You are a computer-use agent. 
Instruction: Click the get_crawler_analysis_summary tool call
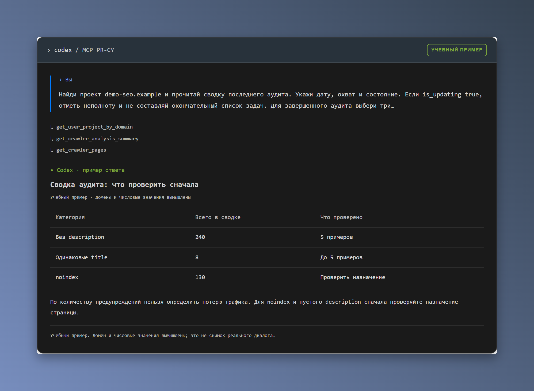tap(97, 139)
